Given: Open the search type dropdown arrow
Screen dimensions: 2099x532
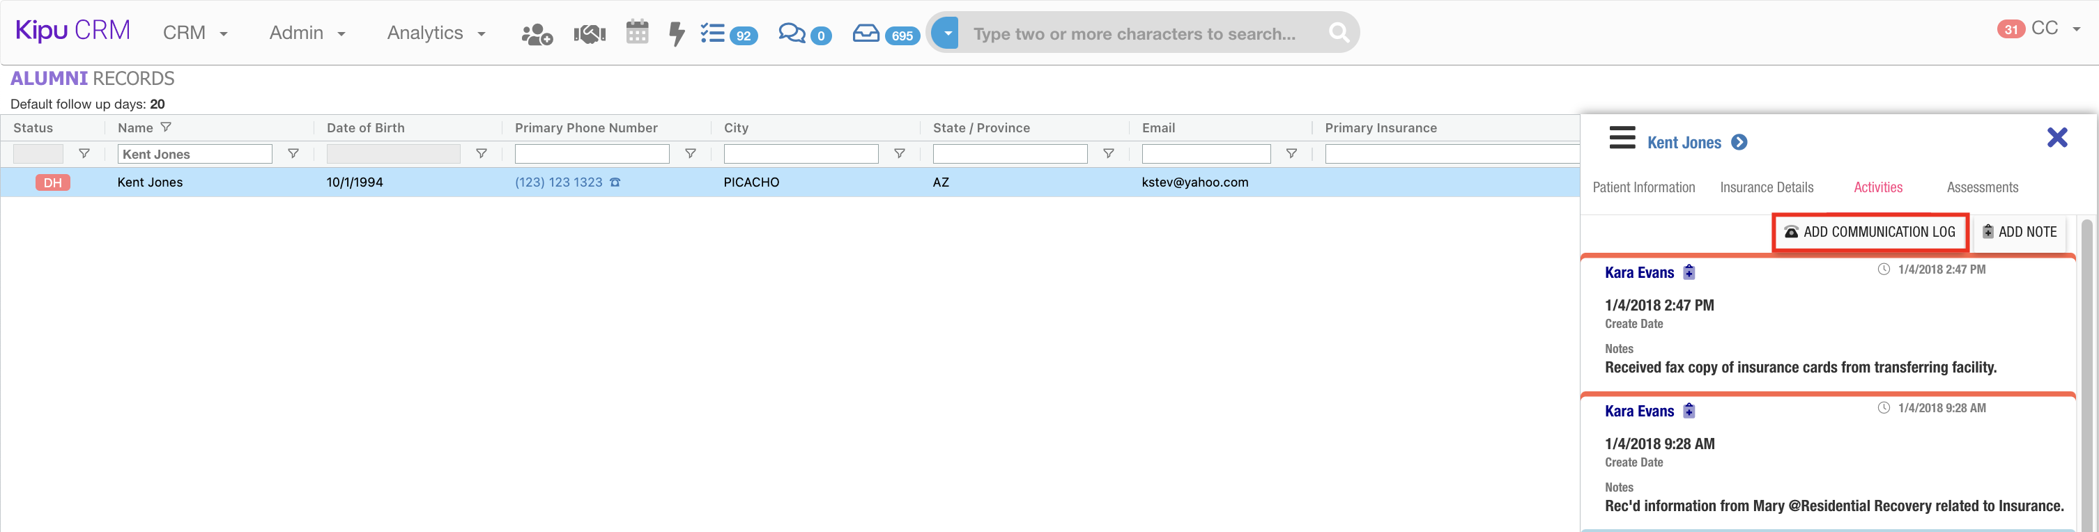Looking at the screenshot, I should (x=947, y=33).
